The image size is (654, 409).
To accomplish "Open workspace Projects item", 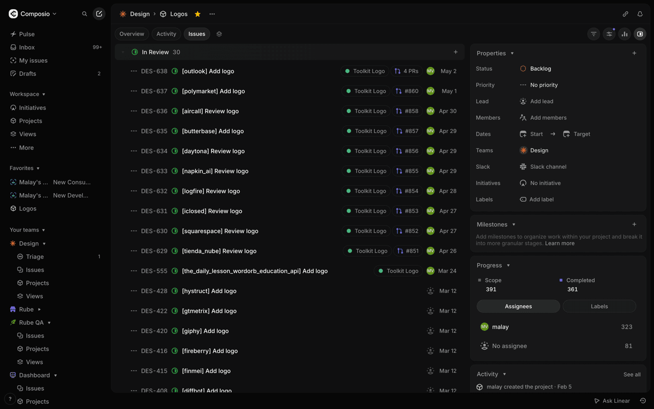I will click(x=55, y=121).
